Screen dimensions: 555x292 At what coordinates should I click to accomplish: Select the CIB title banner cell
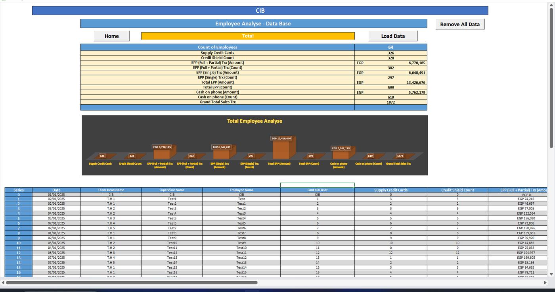pyautogui.click(x=260, y=11)
